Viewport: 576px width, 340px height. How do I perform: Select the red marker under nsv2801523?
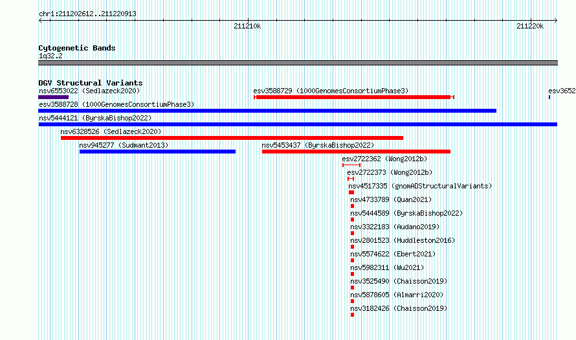coord(352,247)
